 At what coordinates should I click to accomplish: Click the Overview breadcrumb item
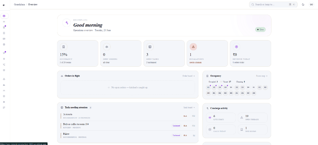tap(33, 4)
